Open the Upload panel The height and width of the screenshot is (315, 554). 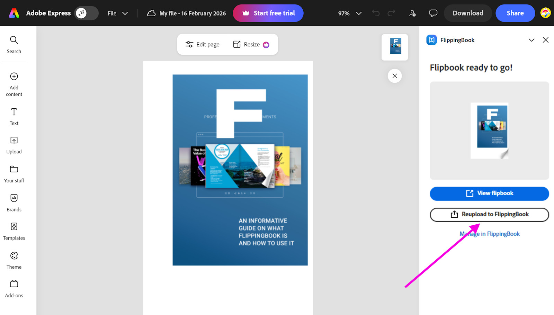click(14, 145)
